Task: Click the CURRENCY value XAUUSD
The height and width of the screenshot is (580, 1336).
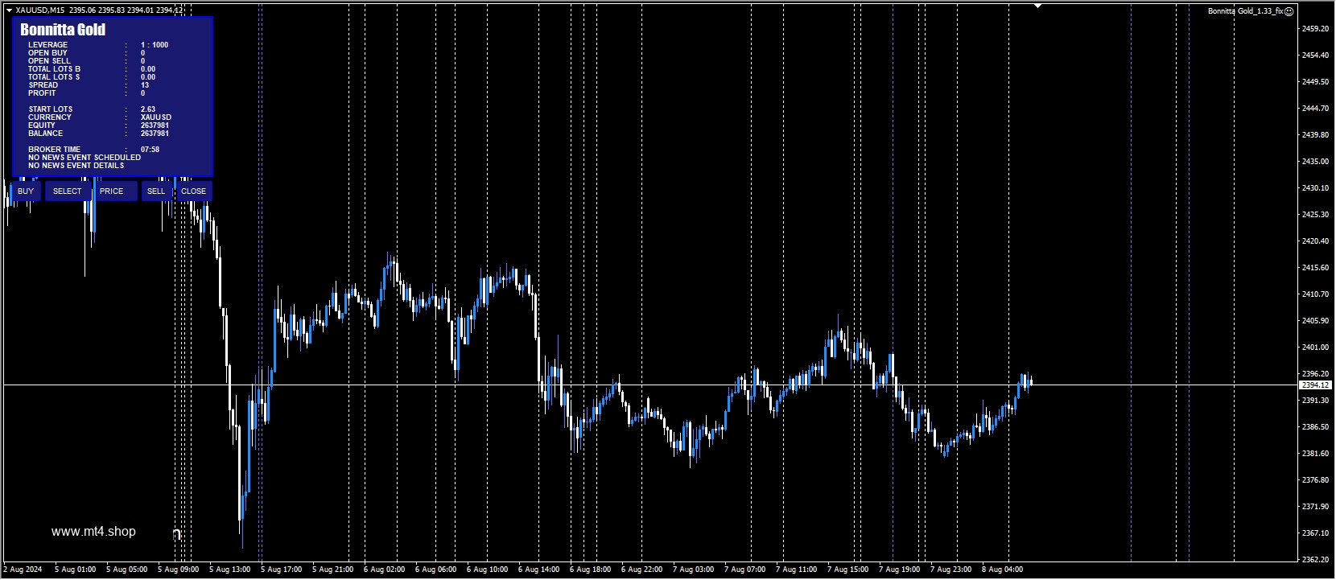Action: (x=156, y=117)
